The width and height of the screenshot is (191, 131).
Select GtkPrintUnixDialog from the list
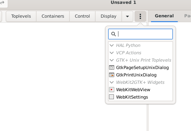point(140,75)
